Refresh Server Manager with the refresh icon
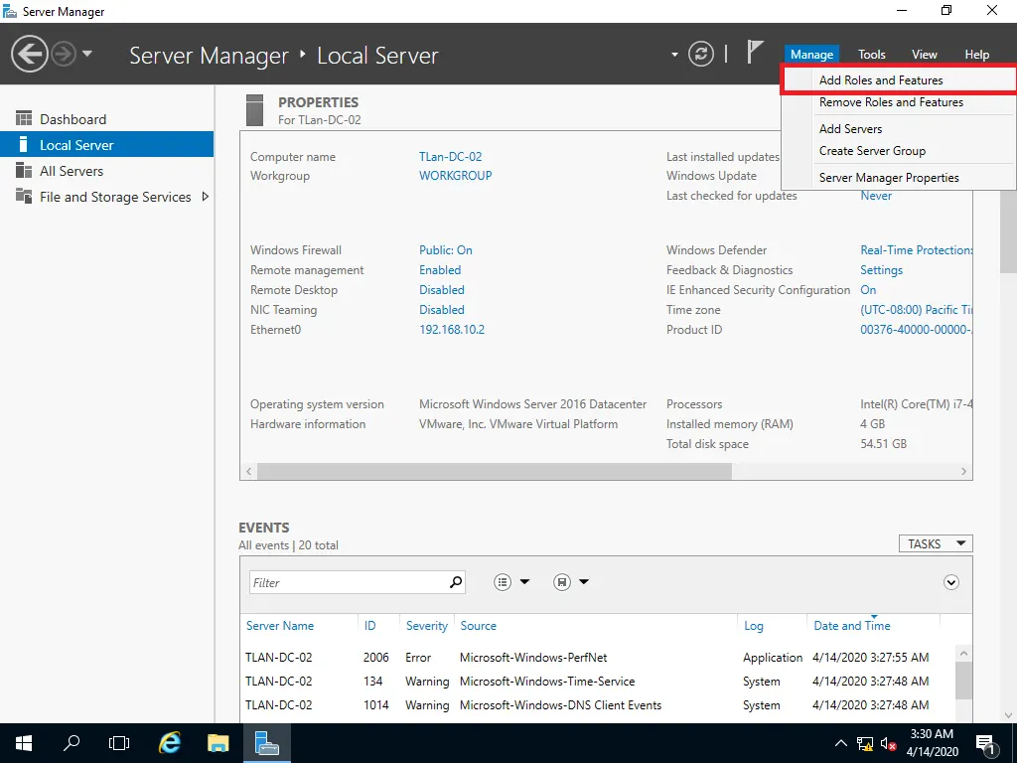 700,54
